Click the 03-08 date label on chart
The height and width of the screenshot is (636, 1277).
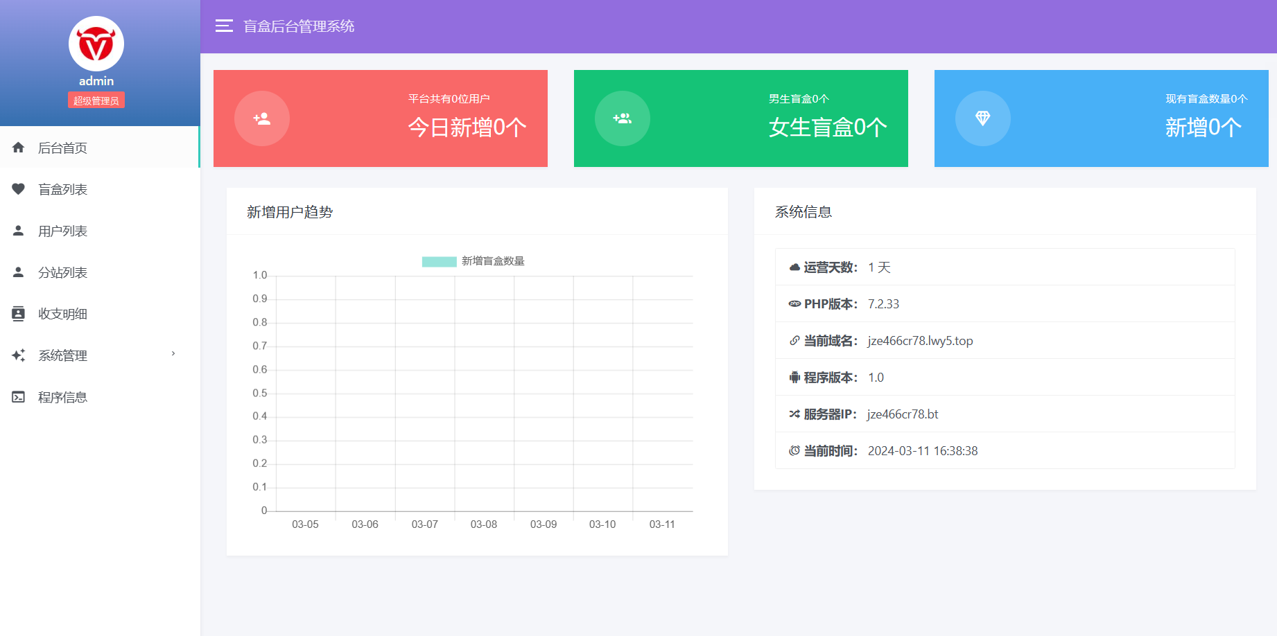pos(484,524)
